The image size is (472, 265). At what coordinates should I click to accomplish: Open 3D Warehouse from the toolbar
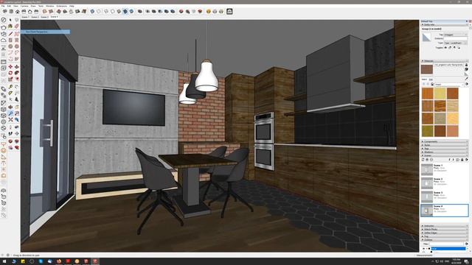click(x=181, y=12)
